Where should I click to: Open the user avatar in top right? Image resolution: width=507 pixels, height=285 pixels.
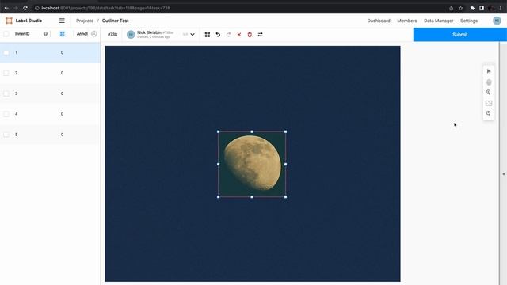(x=497, y=21)
